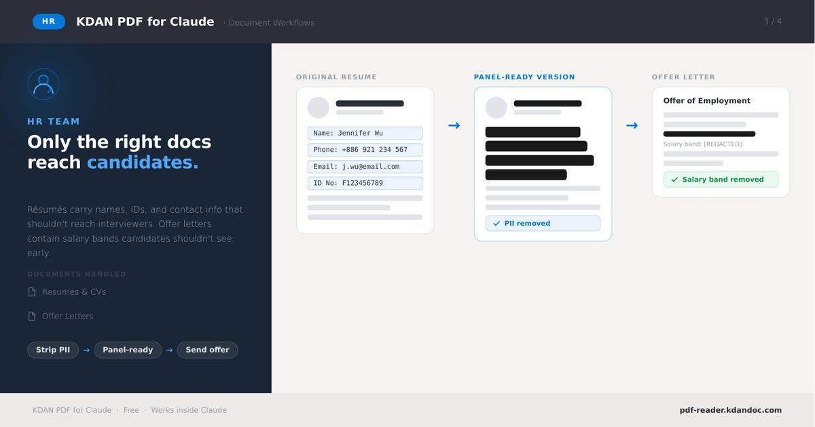Select the Panel-ready pill

(x=128, y=350)
